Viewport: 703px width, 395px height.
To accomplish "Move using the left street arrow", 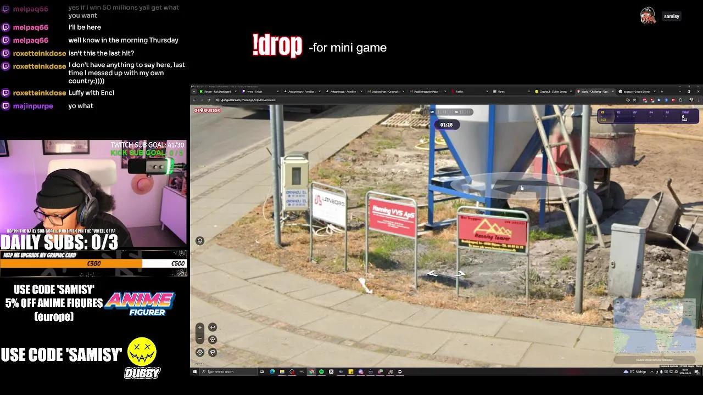I will [x=432, y=273].
